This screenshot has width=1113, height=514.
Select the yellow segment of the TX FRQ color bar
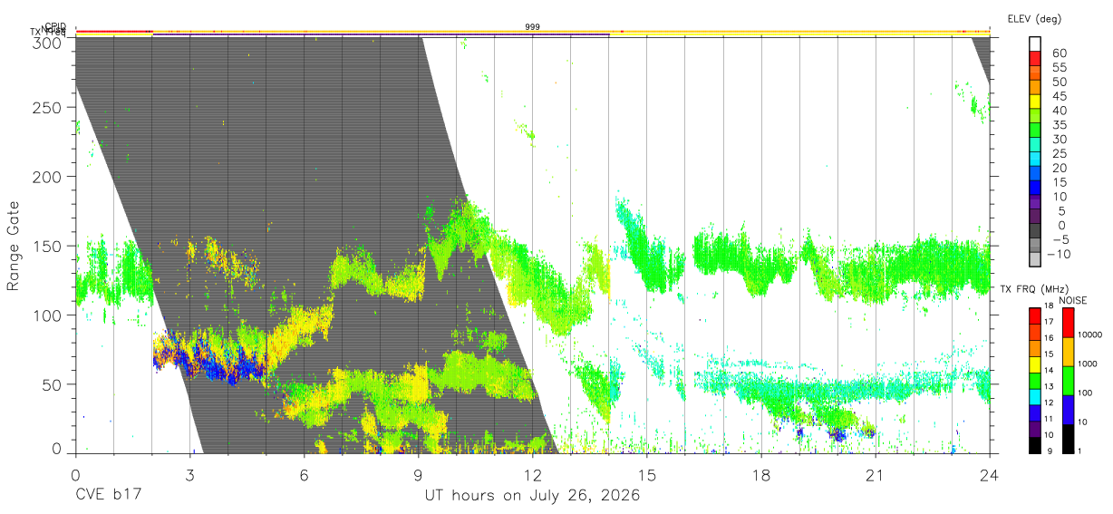[1035, 363]
